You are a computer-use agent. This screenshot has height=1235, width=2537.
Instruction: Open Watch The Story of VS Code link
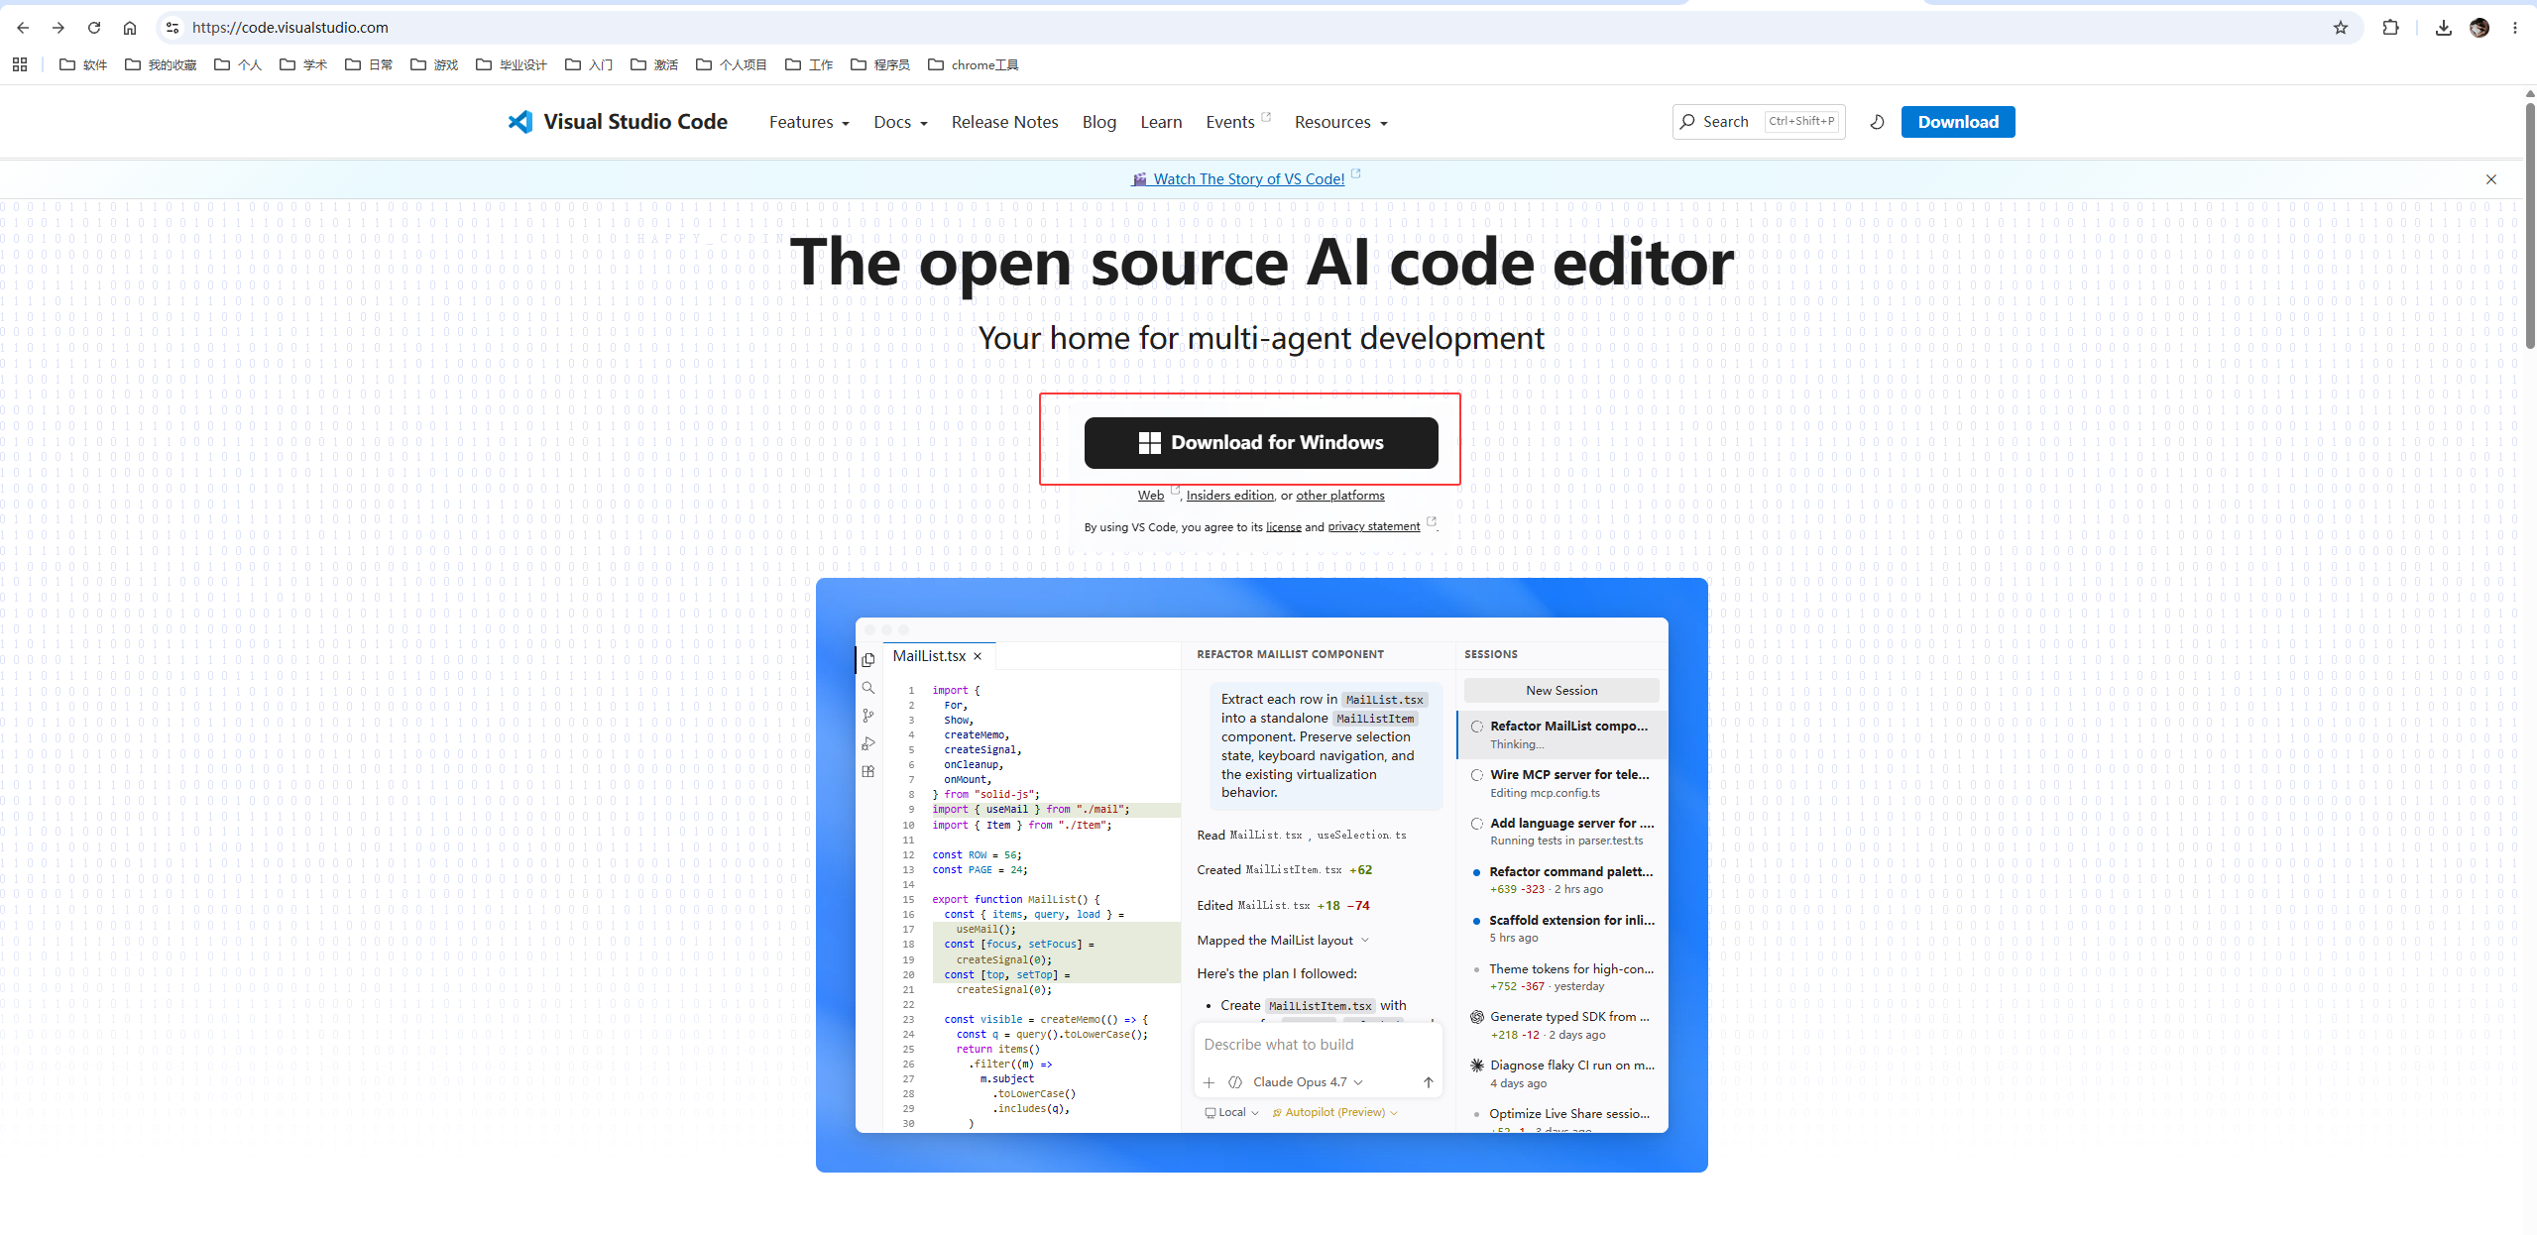coord(1248,179)
